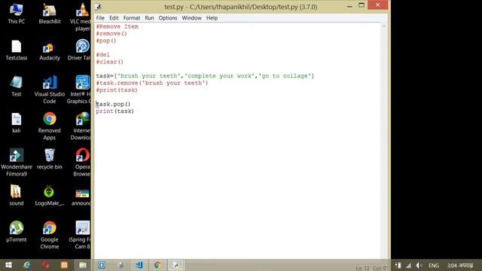Screen dimensions: 482x271
Task: Open the Windows Start button
Action: pos(8,265)
